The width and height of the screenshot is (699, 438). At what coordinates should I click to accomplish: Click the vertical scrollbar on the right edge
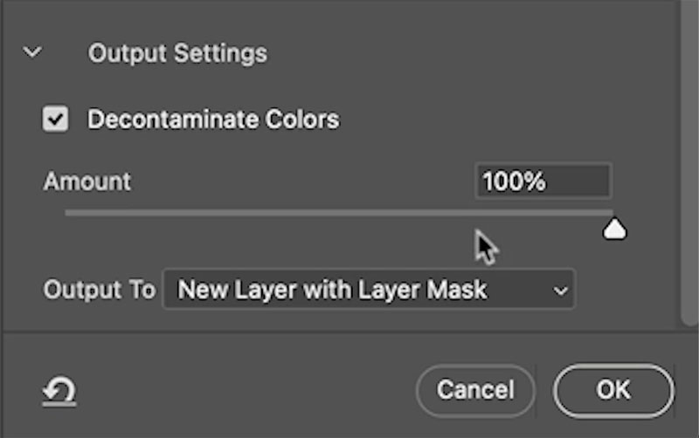coord(690,157)
